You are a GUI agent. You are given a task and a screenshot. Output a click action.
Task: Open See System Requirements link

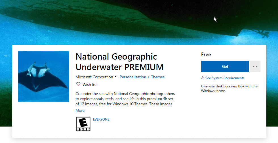point(225,78)
